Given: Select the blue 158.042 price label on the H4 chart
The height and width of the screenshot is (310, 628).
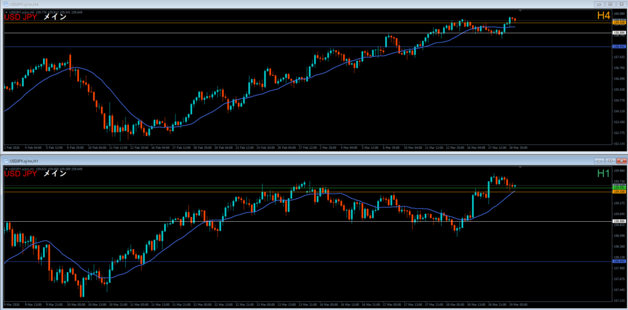Looking at the screenshot, I should pos(618,47).
